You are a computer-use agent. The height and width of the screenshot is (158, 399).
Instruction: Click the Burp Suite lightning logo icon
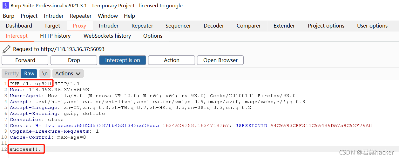5,5
